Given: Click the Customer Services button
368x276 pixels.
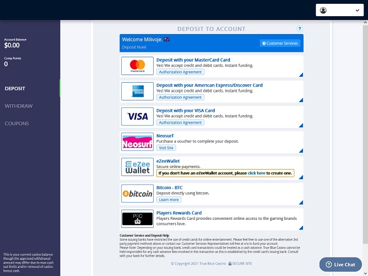Looking at the screenshot, I should (280, 43).
